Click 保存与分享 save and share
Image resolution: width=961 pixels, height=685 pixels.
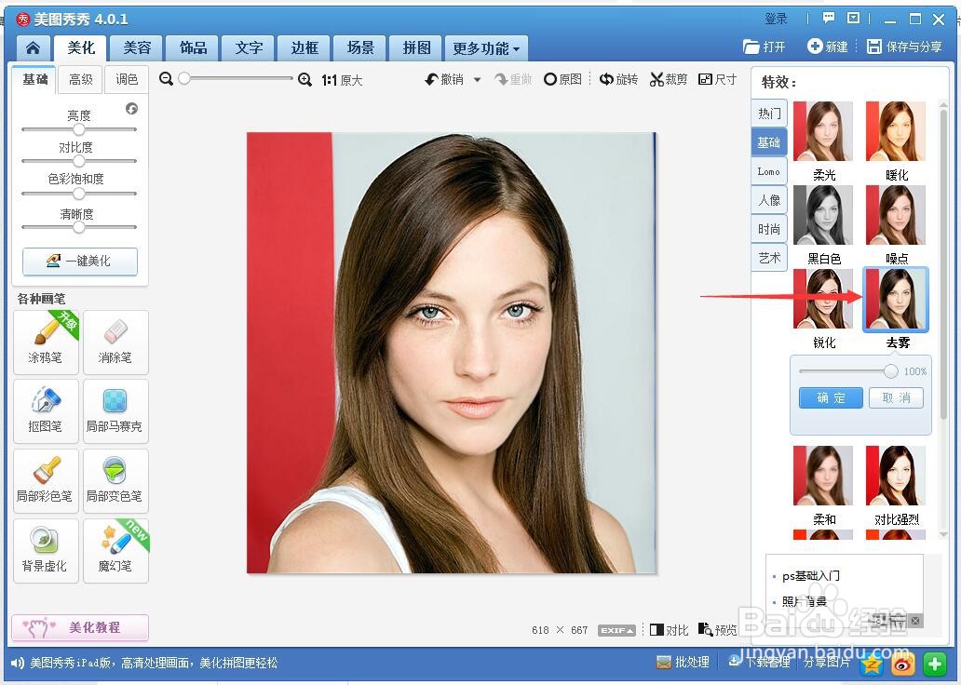[x=904, y=47]
